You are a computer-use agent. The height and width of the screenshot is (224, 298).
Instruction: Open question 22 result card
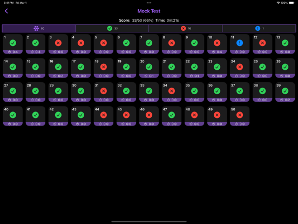tap(194, 68)
